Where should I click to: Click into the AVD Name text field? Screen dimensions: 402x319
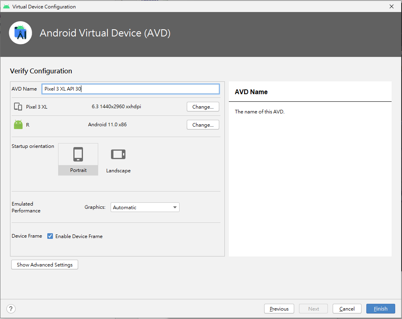[131, 89]
